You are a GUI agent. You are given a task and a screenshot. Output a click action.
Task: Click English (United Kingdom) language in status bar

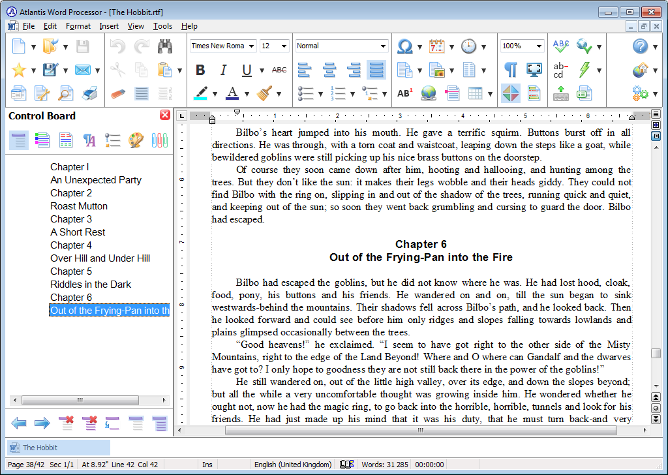pyautogui.click(x=293, y=465)
